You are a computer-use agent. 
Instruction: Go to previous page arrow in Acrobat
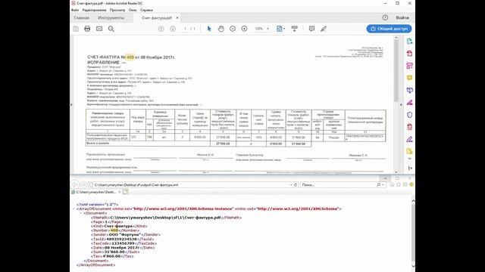pos(161,29)
